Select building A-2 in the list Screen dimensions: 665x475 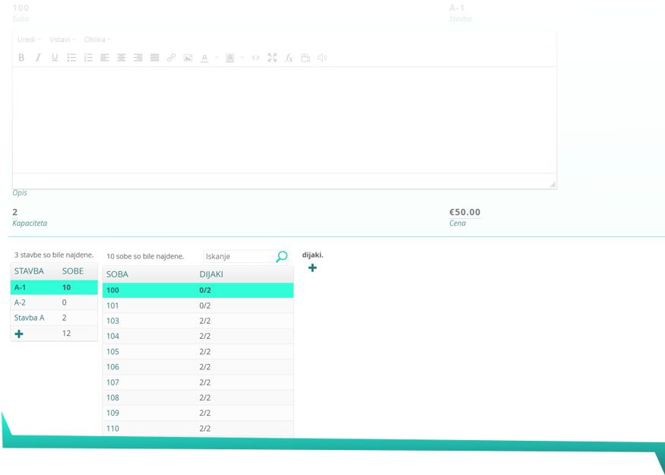tap(21, 302)
